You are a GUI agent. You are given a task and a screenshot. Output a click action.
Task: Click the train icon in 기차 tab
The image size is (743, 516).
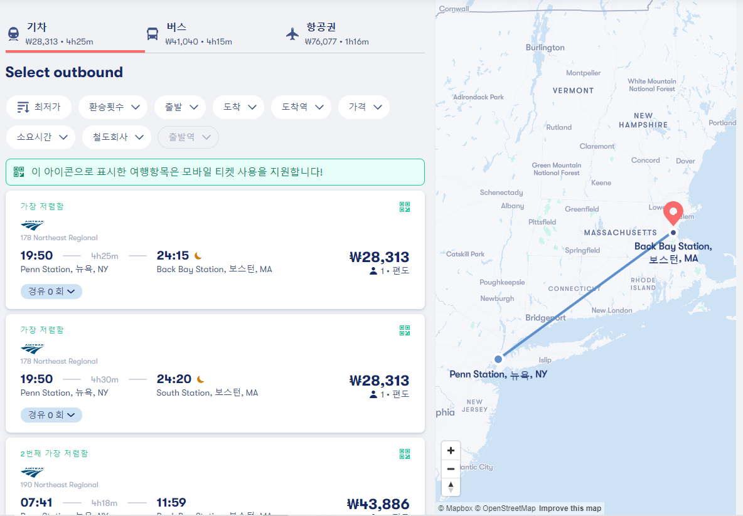click(x=14, y=34)
